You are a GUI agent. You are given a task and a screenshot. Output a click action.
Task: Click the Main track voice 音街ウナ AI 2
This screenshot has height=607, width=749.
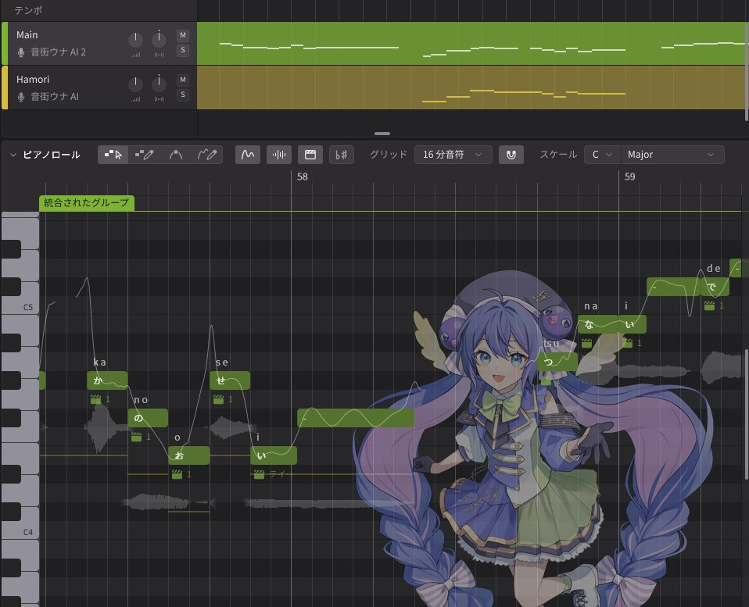click(59, 52)
